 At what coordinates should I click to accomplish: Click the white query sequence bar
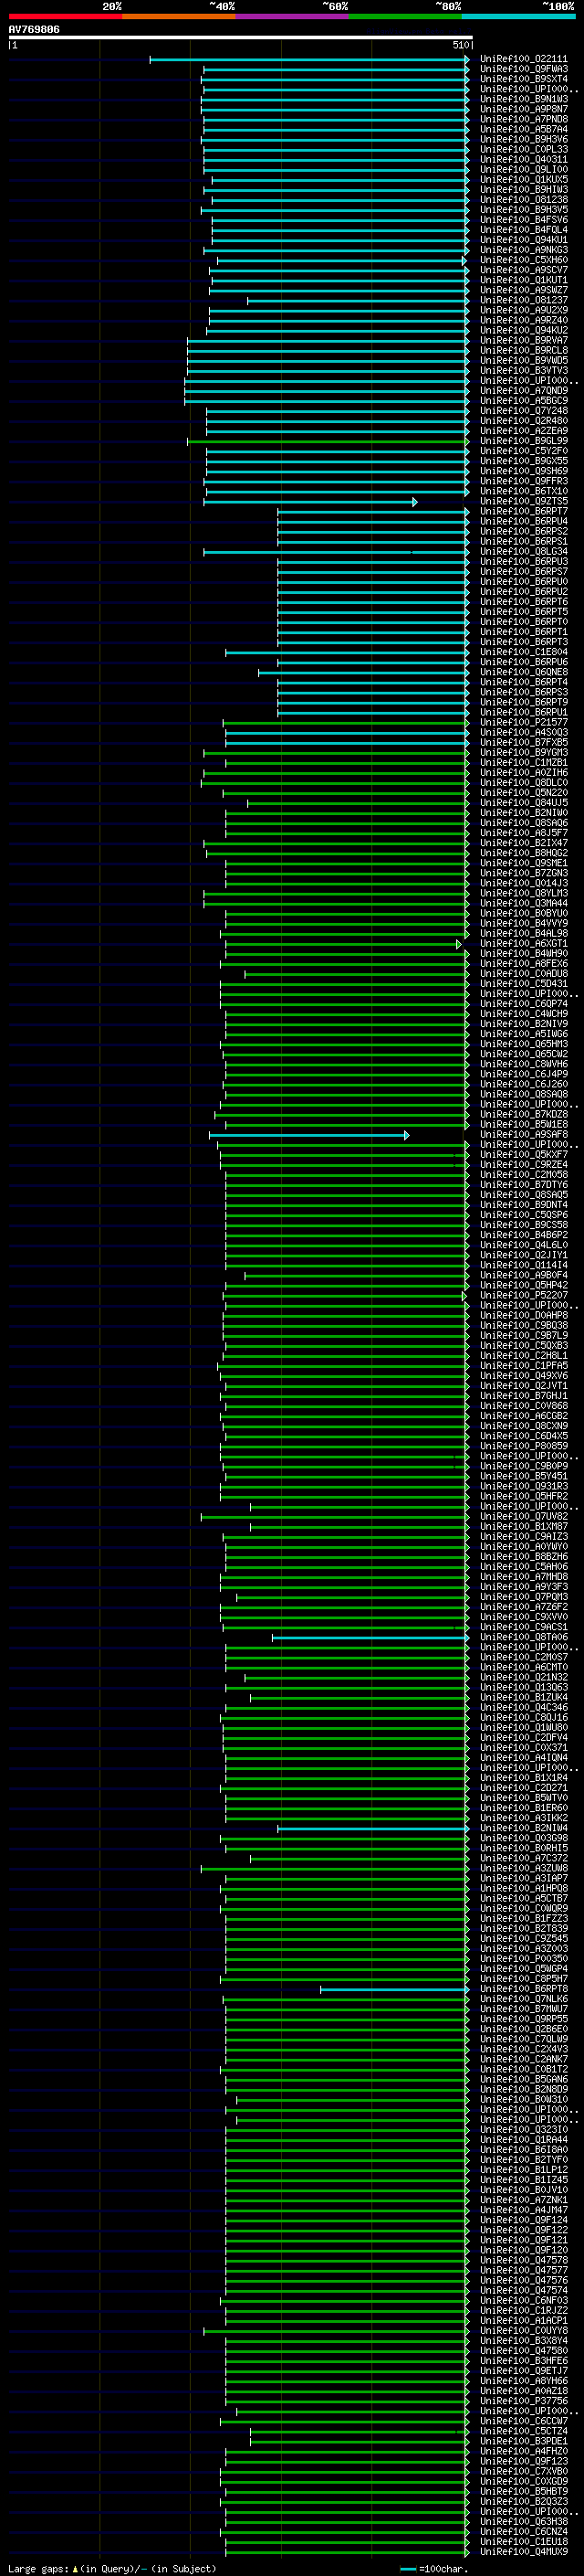tap(241, 37)
